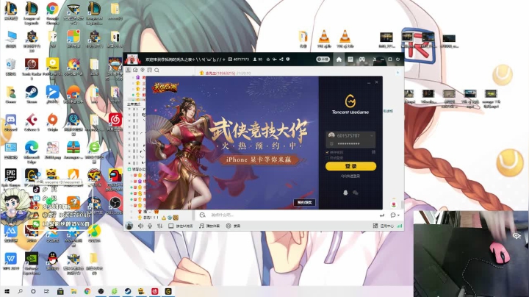The height and width of the screenshot is (297, 529).
Task: Open the WeGame icon in the taskbar
Action: [x=168, y=291]
